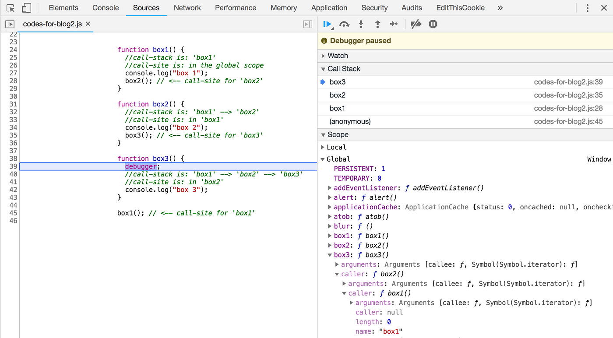Viewport: 613px width, 338px height.
Task: Collapse box3 global property
Action: (330, 255)
